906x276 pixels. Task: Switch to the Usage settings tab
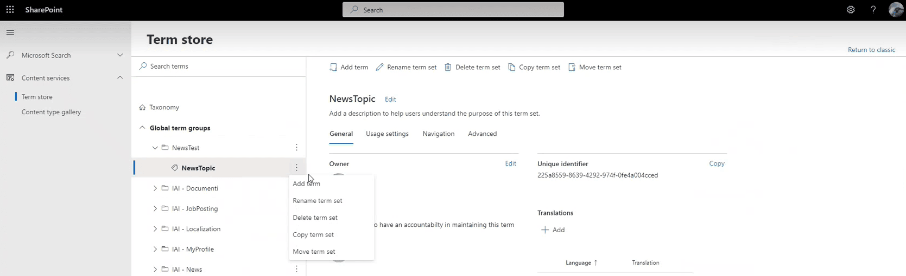[387, 134]
